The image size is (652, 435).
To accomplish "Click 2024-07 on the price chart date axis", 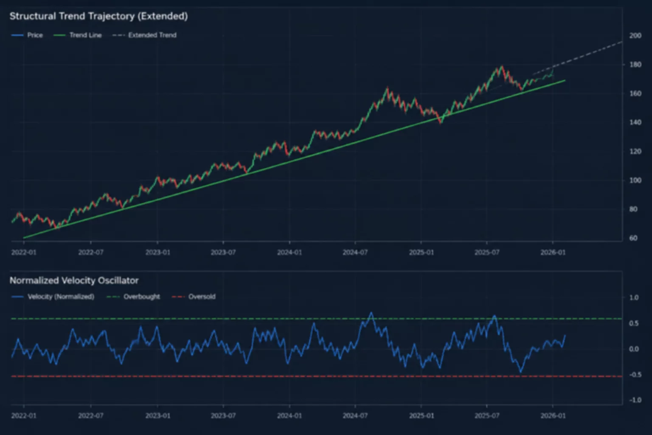I will point(355,252).
